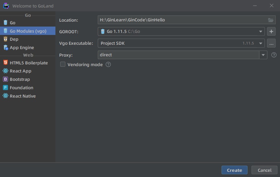Select the Go project type

pyautogui.click(x=13, y=23)
